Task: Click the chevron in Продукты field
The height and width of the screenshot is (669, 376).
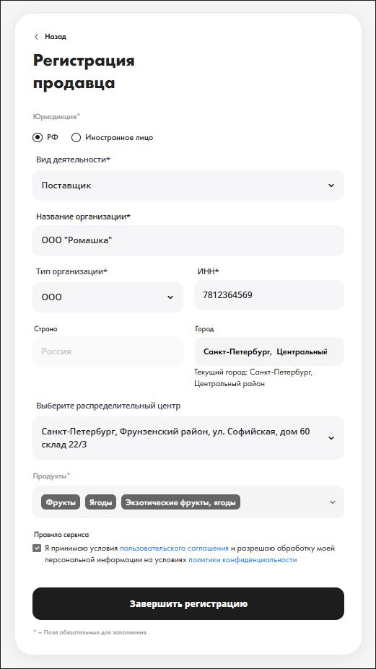Action: 333,502
